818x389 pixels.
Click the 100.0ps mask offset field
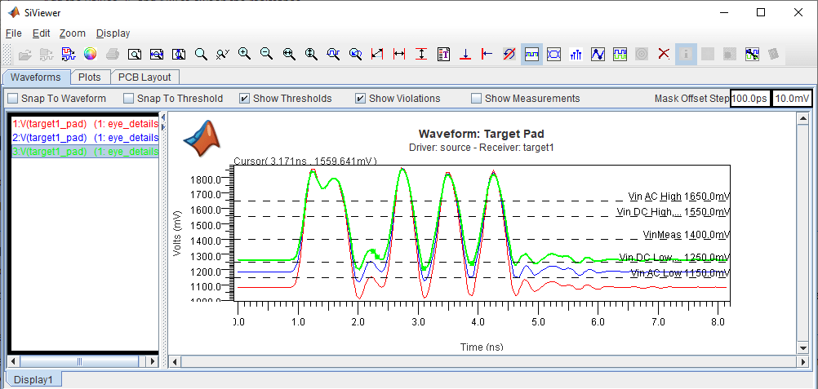pyautogui.click(x=749, y=99)
